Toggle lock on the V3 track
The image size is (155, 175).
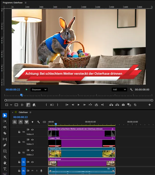19,142
